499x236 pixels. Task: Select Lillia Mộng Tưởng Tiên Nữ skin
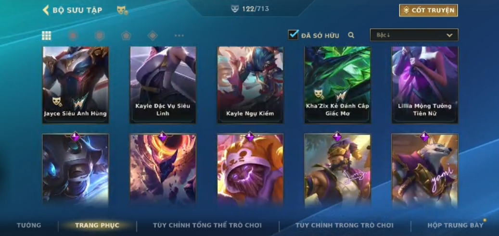point(425,85)
